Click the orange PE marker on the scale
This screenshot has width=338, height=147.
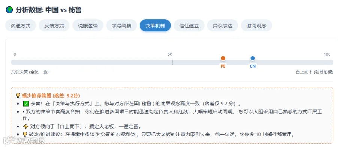[x=223, y=58]
